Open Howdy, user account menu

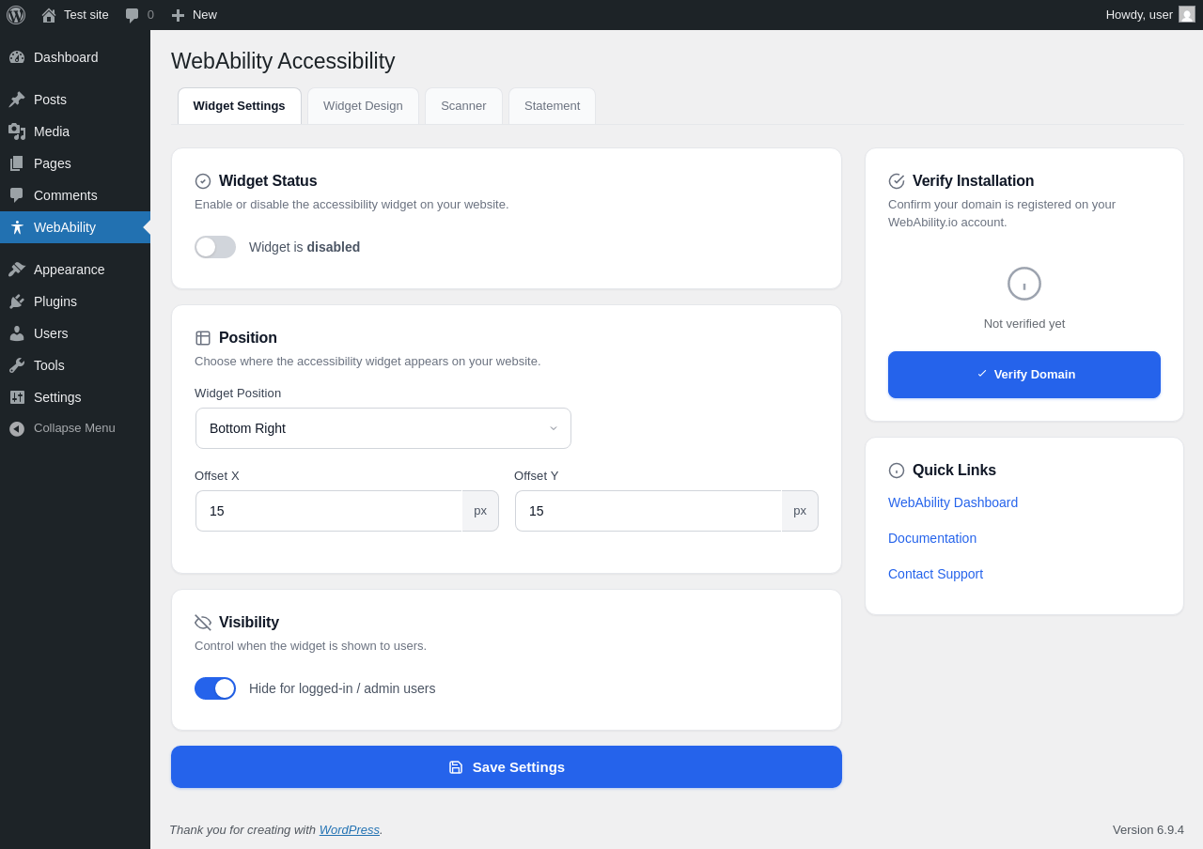(1139, 14)
